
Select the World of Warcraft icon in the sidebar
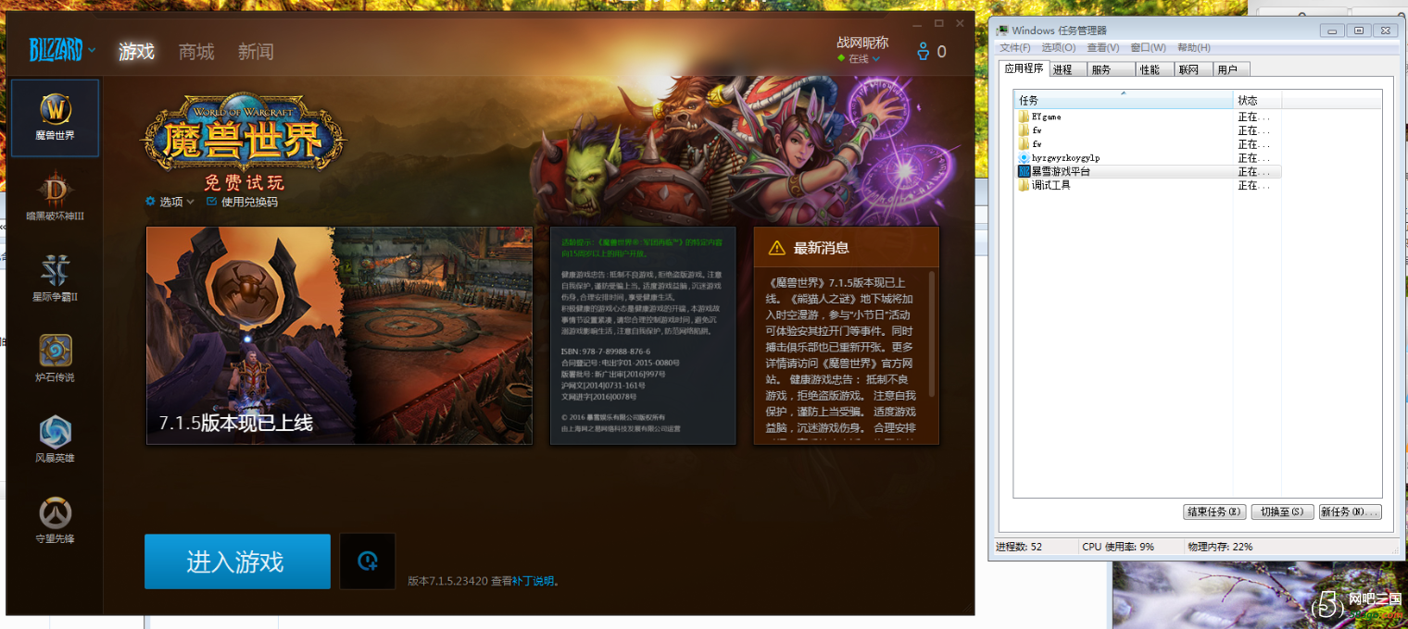click(56, 117)
